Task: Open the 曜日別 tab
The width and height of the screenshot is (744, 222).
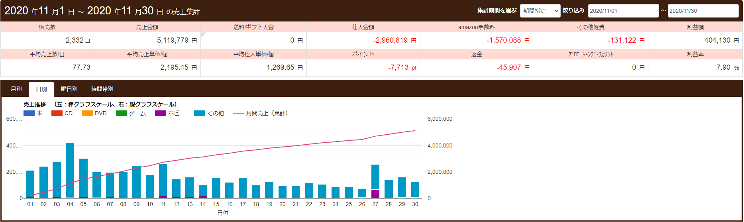Action: (69, 89)
